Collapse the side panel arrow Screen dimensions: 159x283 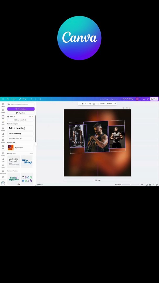click(36, 144)
